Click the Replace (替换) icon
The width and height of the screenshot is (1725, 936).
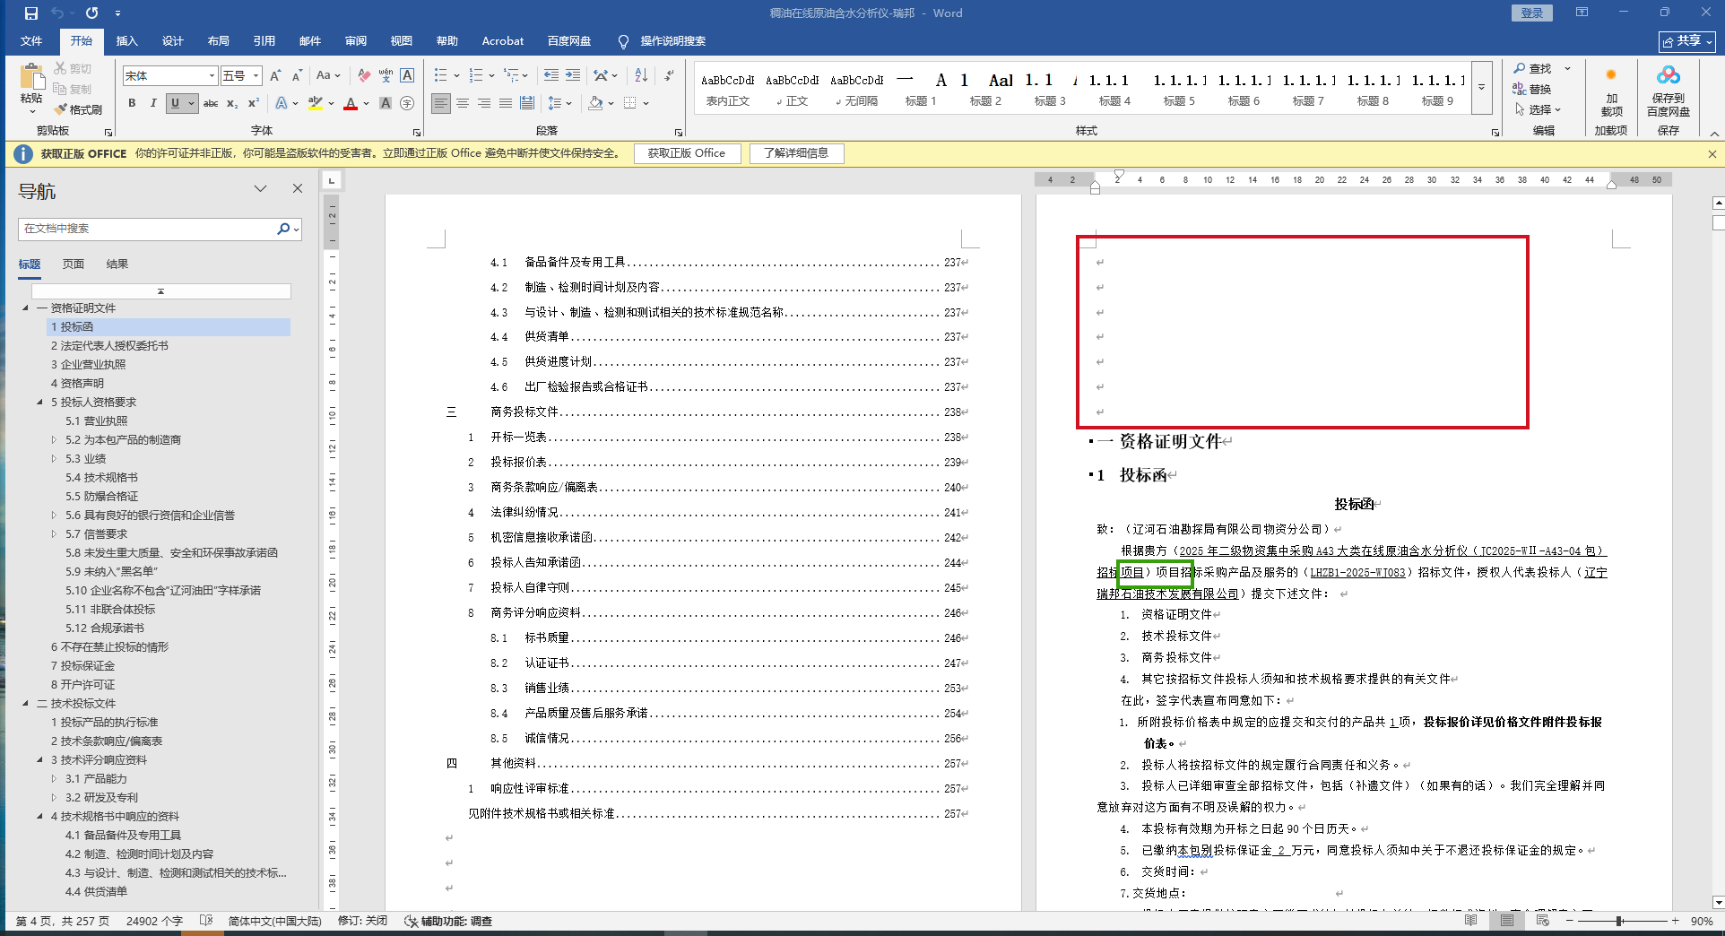[x=1532, y=89]
